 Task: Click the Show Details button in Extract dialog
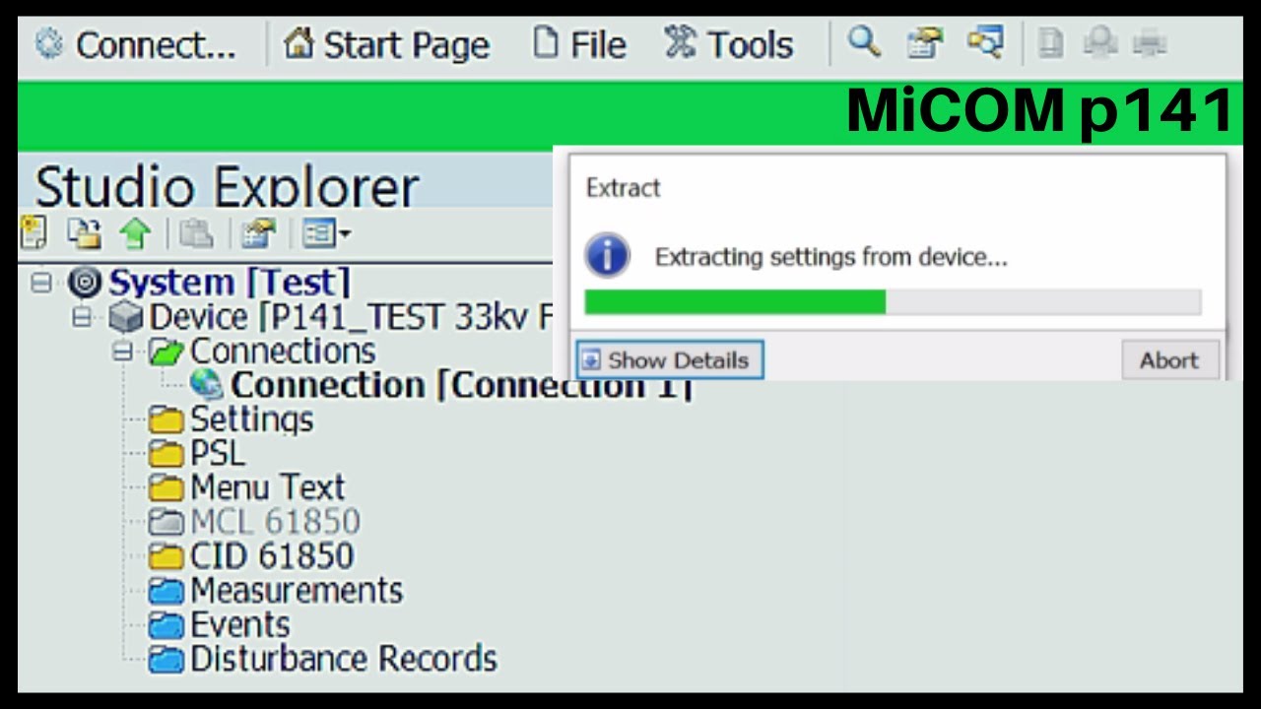coord(669,360)
